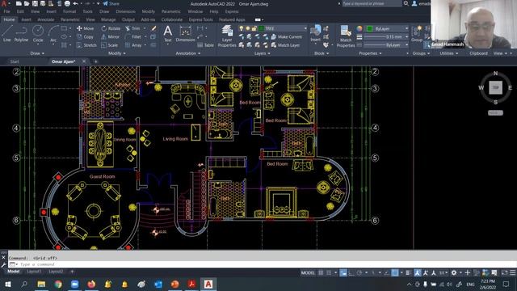517x291 pixels.
Task: Open Layer Properties manager
Action: 227,36
